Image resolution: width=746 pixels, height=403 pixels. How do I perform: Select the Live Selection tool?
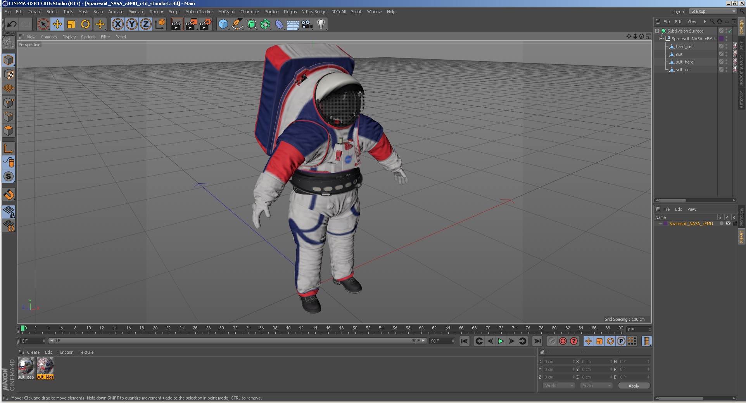pyautogui.click(x=43, y=24)
